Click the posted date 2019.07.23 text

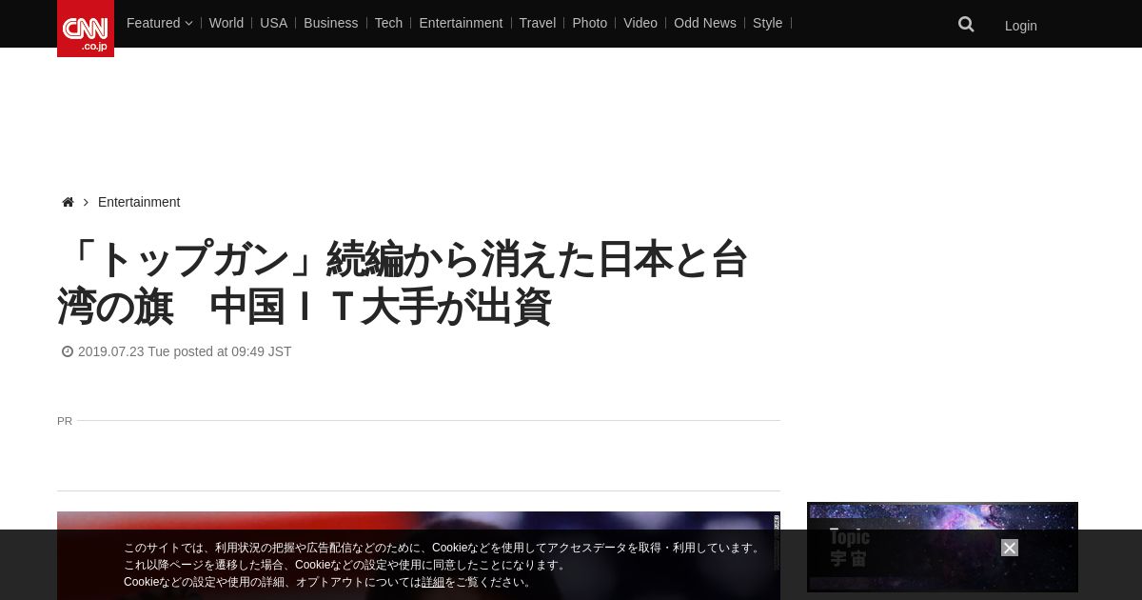(x=185, y=351)
